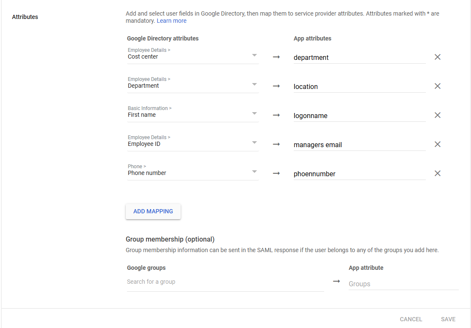Remove the department attribute mapping
The width and height of the screenshot is (471, 328).
tap(438, 57)
